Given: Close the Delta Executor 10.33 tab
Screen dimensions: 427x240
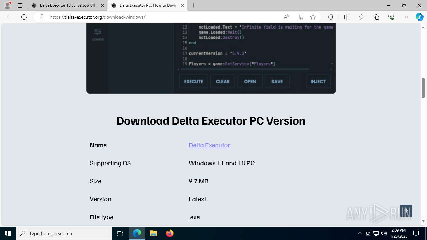Looking at the screenshot, I should (102, 5).
